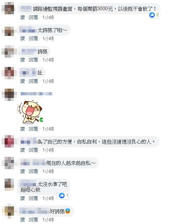The width and height of the screenshot is (170, 224).
Task: Open the timestamp of the 誇張 comment
Action: (x=48, y=60)
